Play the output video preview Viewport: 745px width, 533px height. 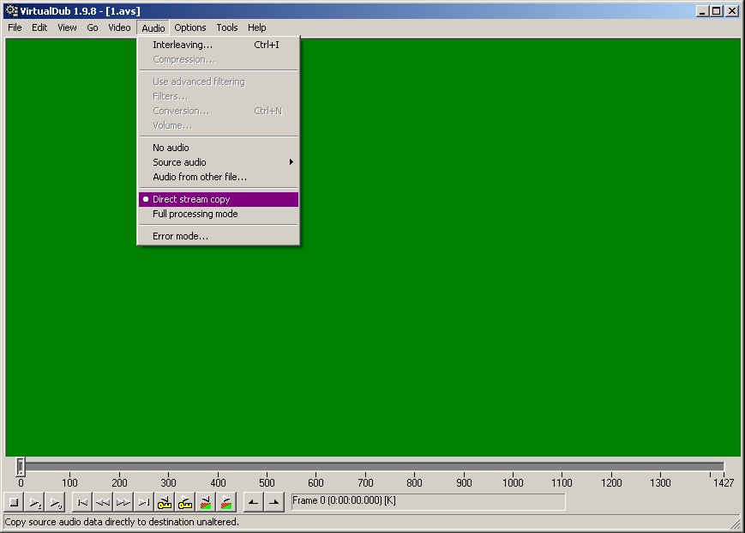pos(56,502)
